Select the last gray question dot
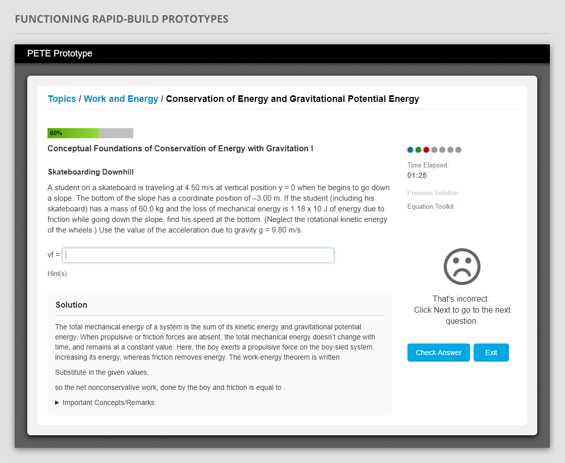The height and width of the screenshot is (463, 565). [458, 150]
